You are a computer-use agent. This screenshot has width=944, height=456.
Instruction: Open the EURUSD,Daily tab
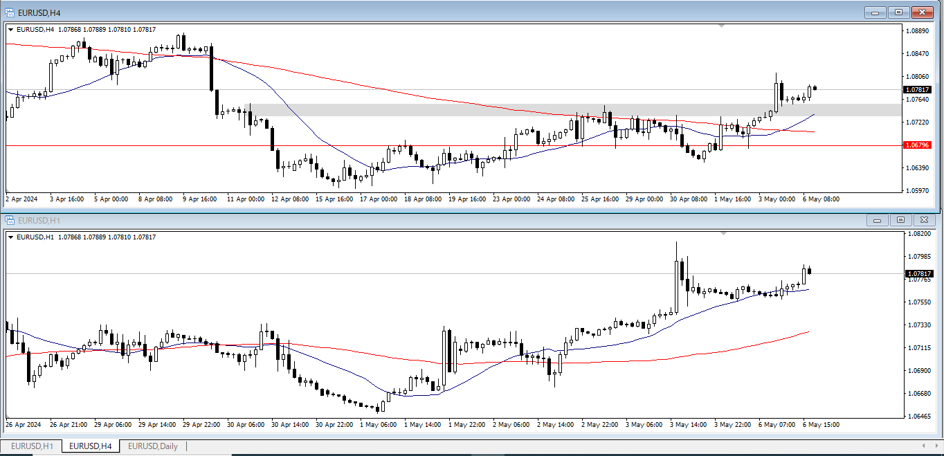pos(153,446)
